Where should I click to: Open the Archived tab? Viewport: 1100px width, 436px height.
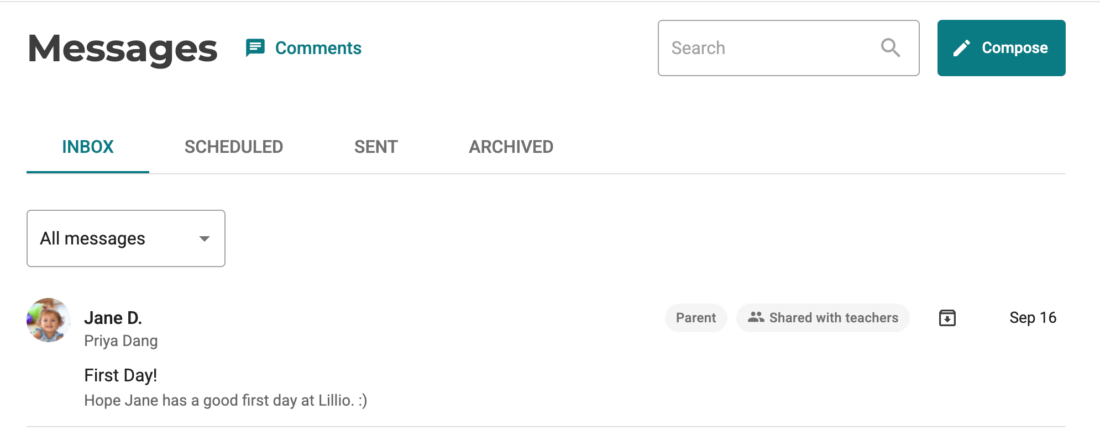click(x=511, y=147)
